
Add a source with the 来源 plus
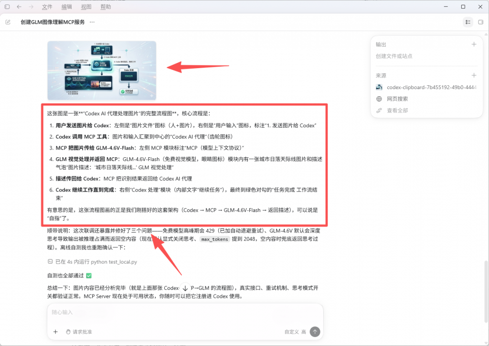(474, 75)
